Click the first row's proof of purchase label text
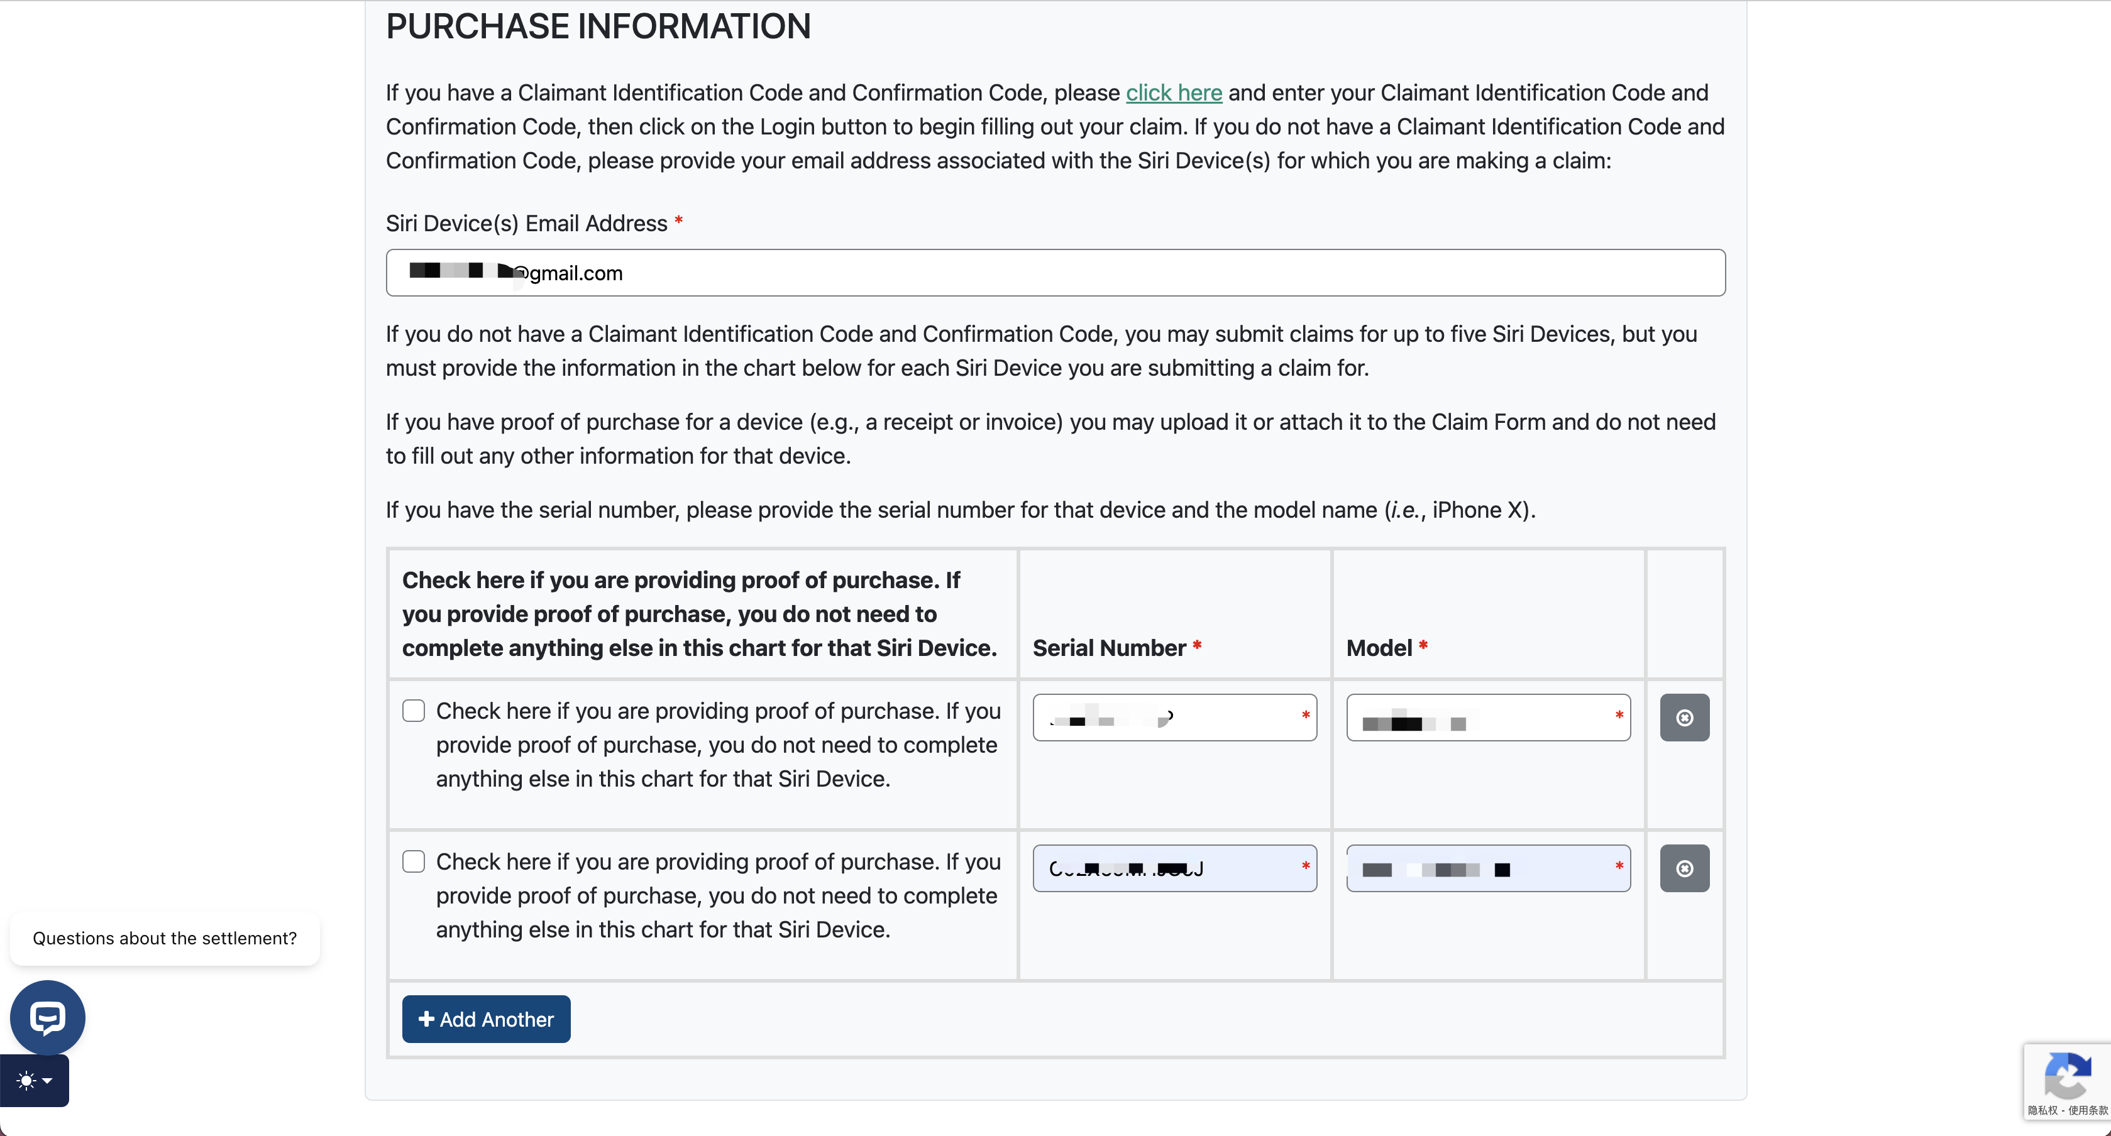 coord(717,745)
